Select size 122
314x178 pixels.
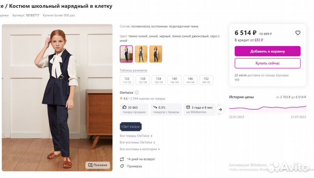[x=127, y=80]
